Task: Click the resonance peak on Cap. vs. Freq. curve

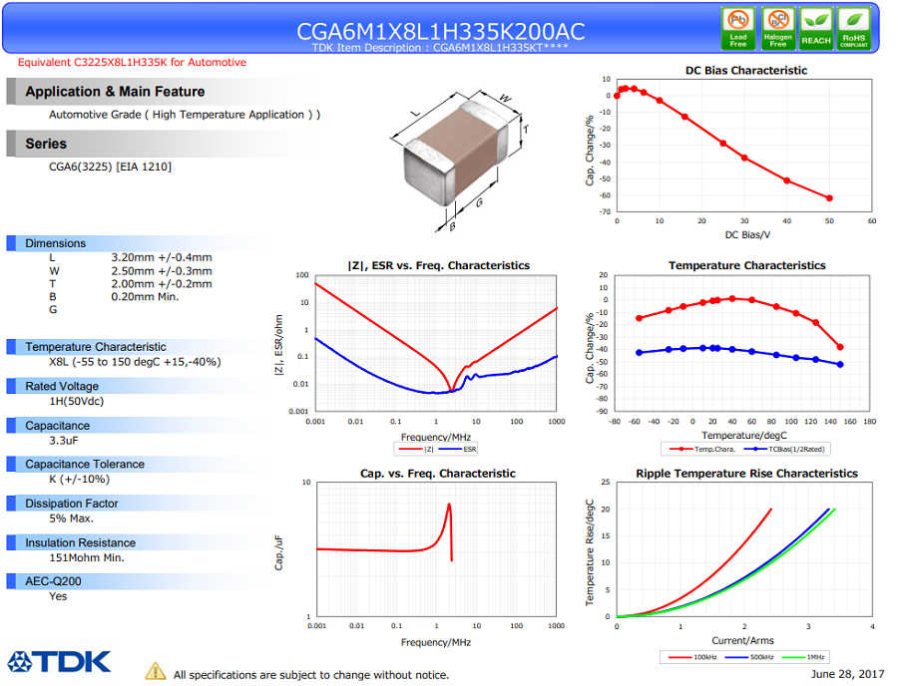Action: (449, 505)
